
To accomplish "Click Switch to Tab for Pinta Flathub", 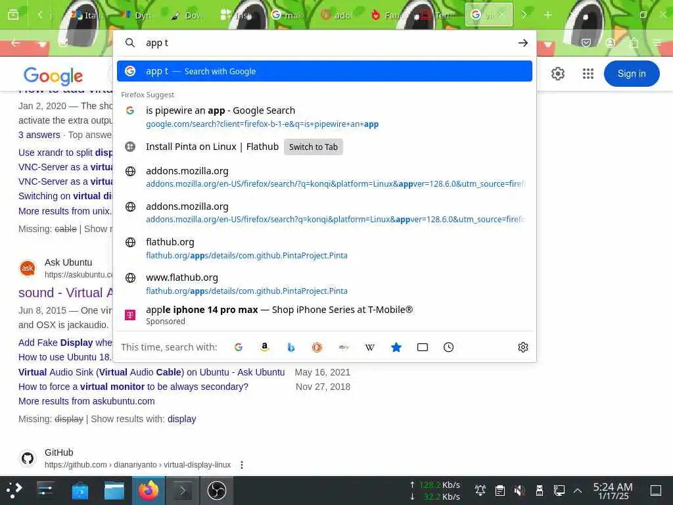I will 313,147.
